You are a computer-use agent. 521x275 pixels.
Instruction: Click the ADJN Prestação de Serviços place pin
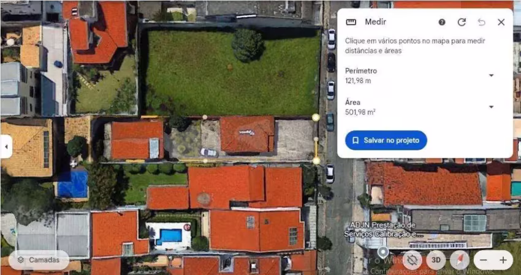383,251
